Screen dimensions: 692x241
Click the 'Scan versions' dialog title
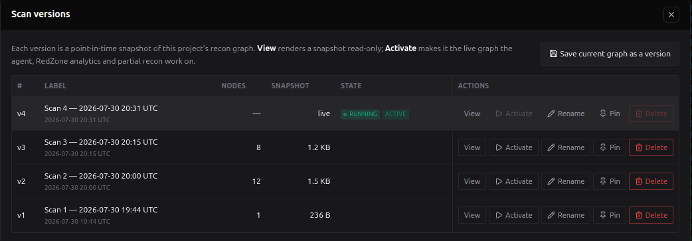click(x=41, y=15)
